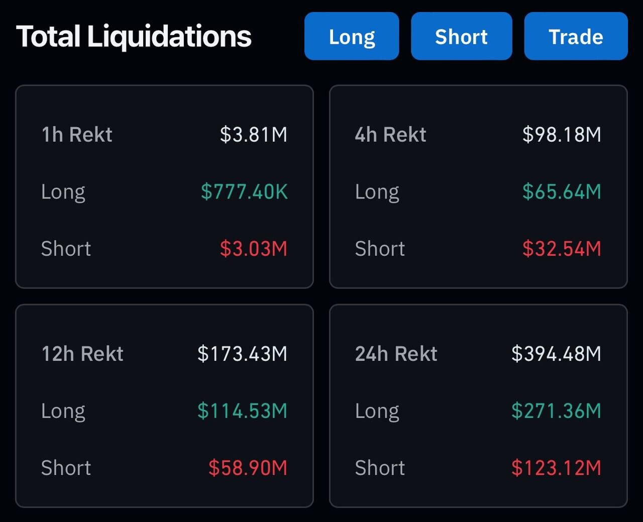Click the $123.12M short value
This screenshot has width=643, height=522.
(556, 468)
